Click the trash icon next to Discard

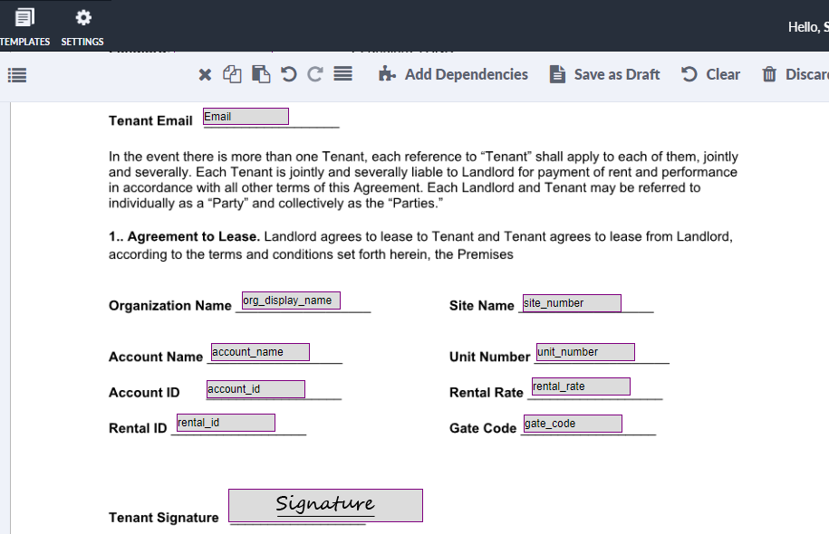(768, 74)
